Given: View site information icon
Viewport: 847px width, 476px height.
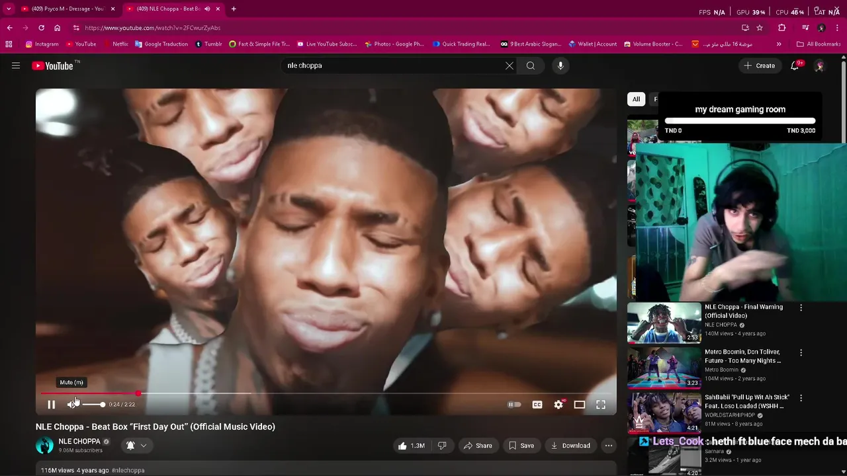Looking at the screenshot, I should point(76,28).
